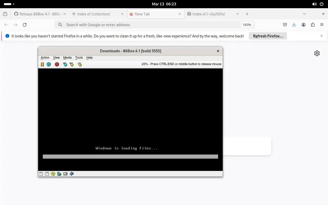The height and width of the screenshot is (205, 328).
Task: Click the 140% zoom level indicator
Action: [x=247, y=25]
